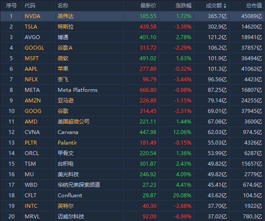Select the Meta Platforms stock name
Screen dimensions: 265x221
(77, 90)
